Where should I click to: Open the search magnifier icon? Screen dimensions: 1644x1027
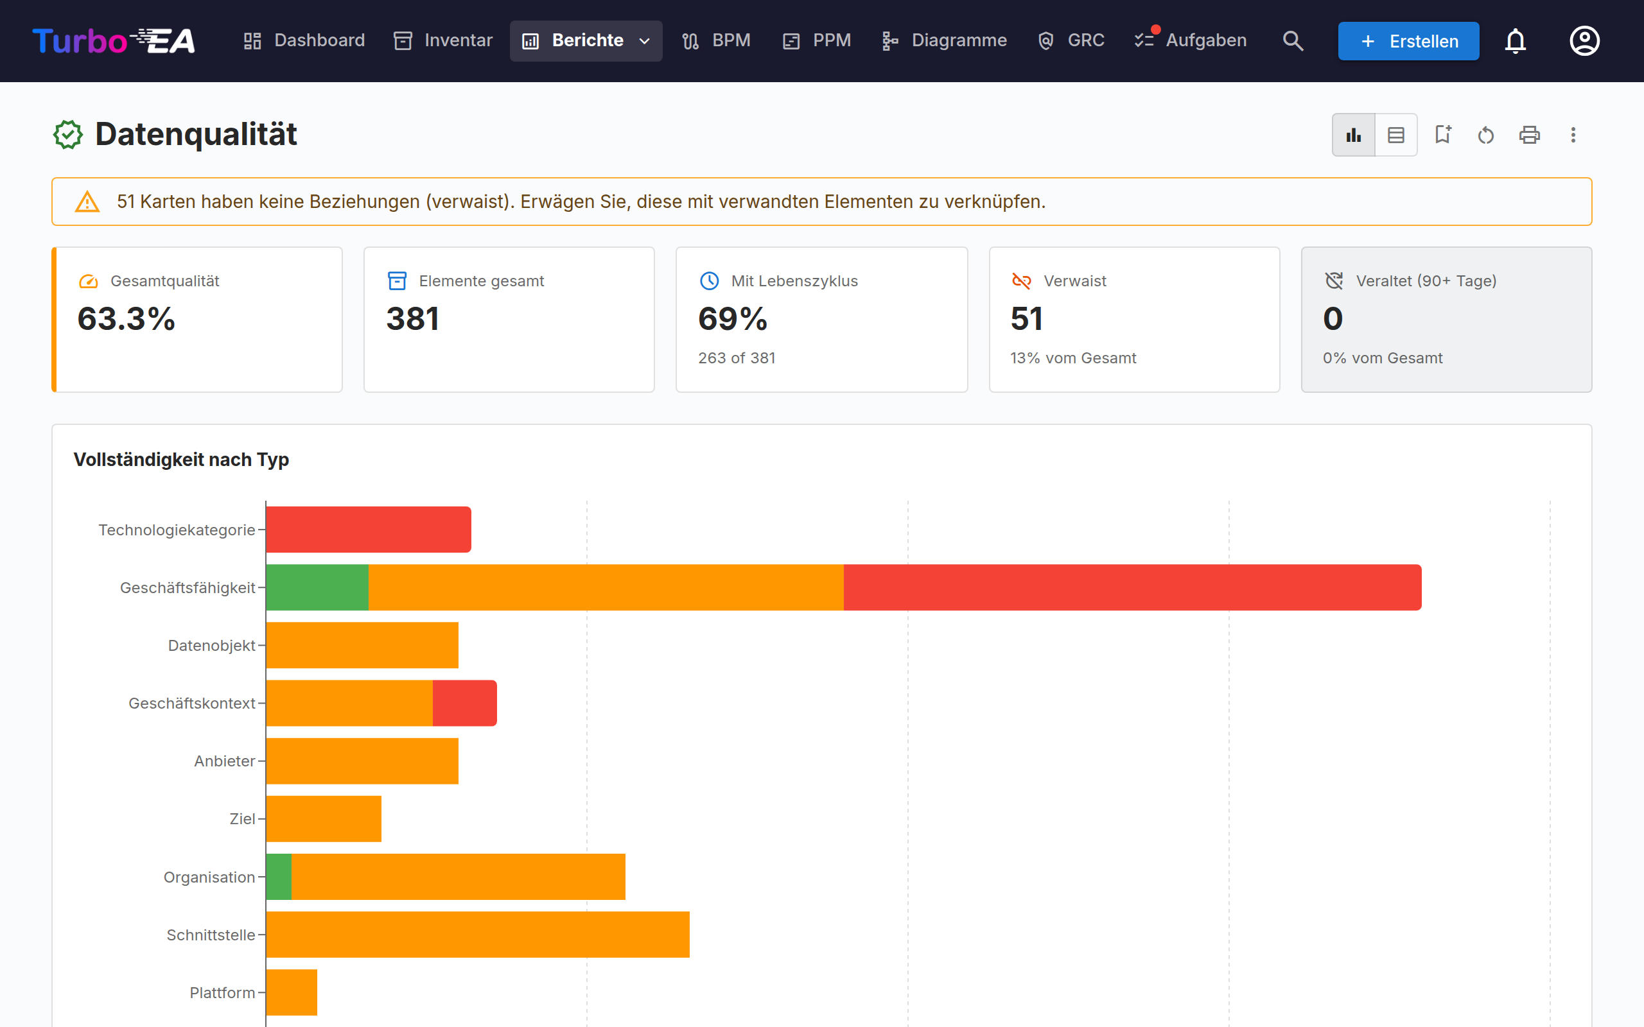pyautogui.click(x=1293, y=40)
